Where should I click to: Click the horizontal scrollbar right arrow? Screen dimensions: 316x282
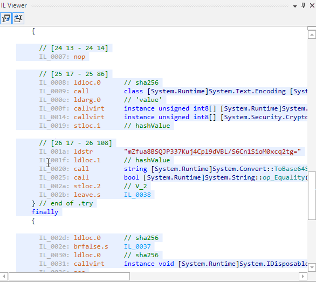point(303,276)
